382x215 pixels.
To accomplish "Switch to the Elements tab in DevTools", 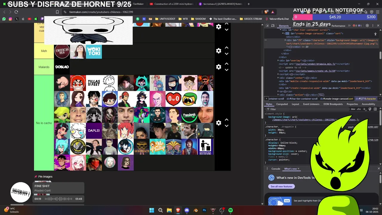I will tap(284, 26).
